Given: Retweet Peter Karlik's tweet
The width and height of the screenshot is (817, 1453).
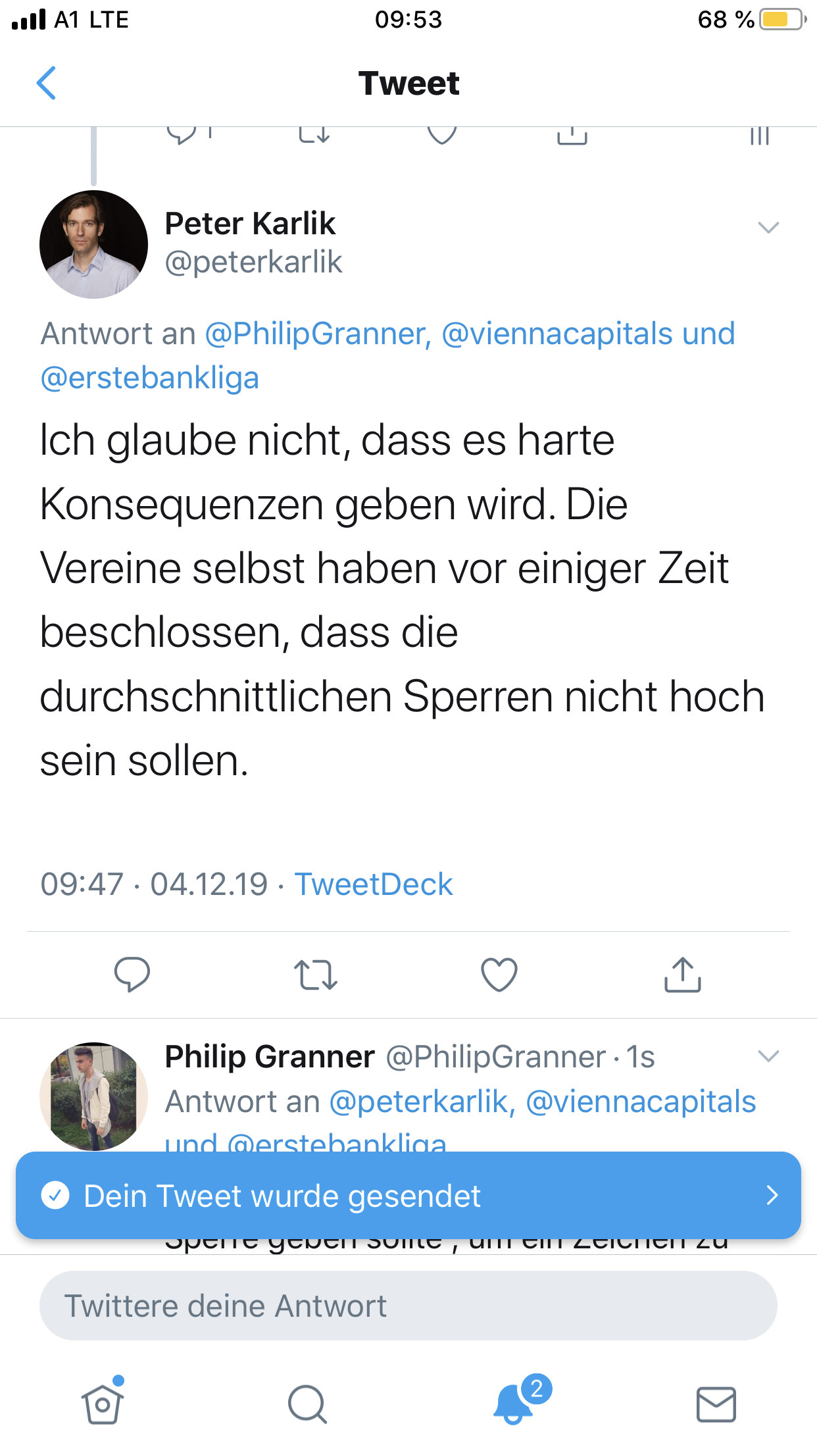Looking at the screenshot, I should click(x=316, y=975).
